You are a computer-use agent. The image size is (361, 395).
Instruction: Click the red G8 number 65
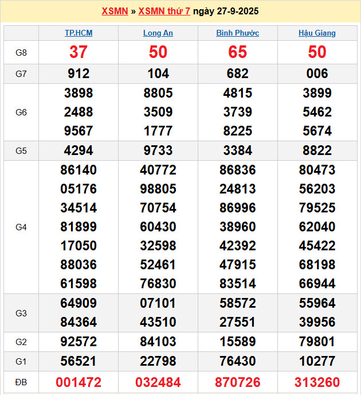[237, 52]
